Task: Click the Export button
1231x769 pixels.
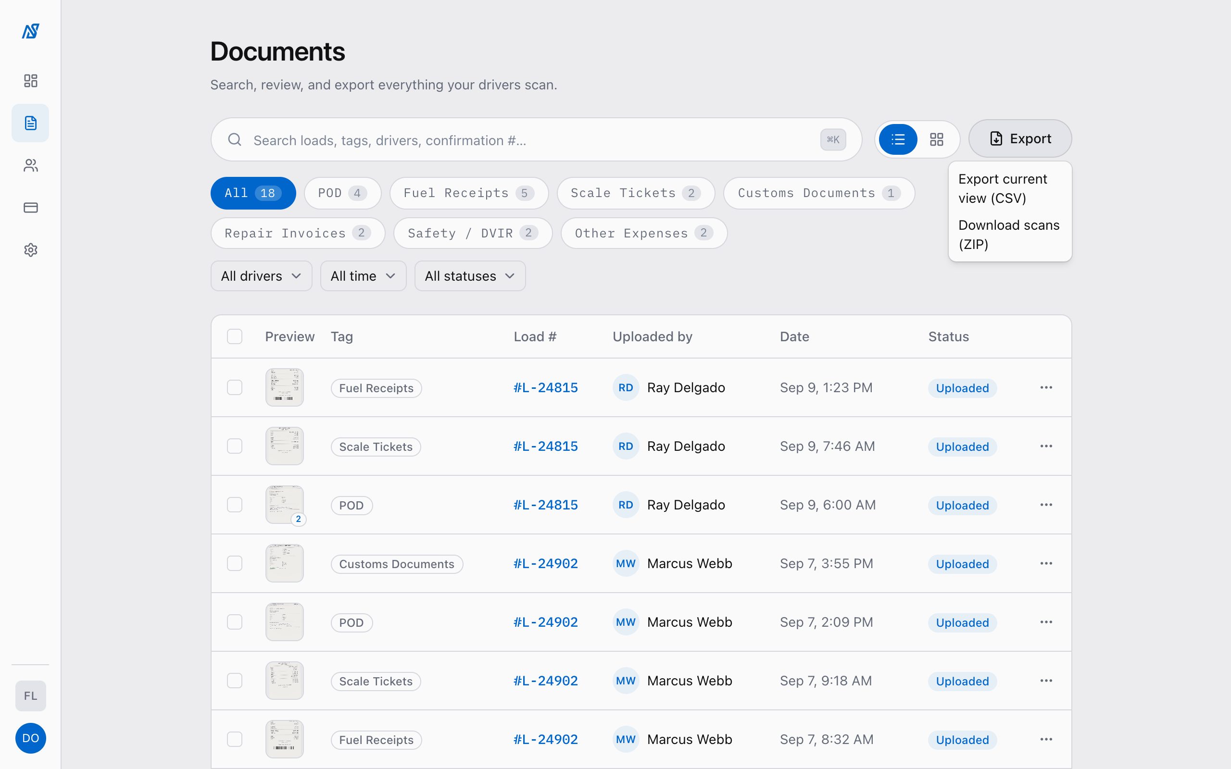Action: point(1020,139)
